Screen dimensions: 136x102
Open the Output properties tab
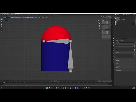113,44
